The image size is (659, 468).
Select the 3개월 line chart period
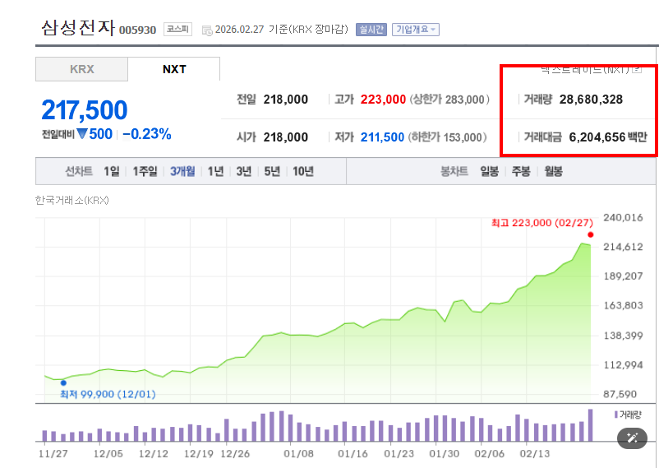[182, 171]
